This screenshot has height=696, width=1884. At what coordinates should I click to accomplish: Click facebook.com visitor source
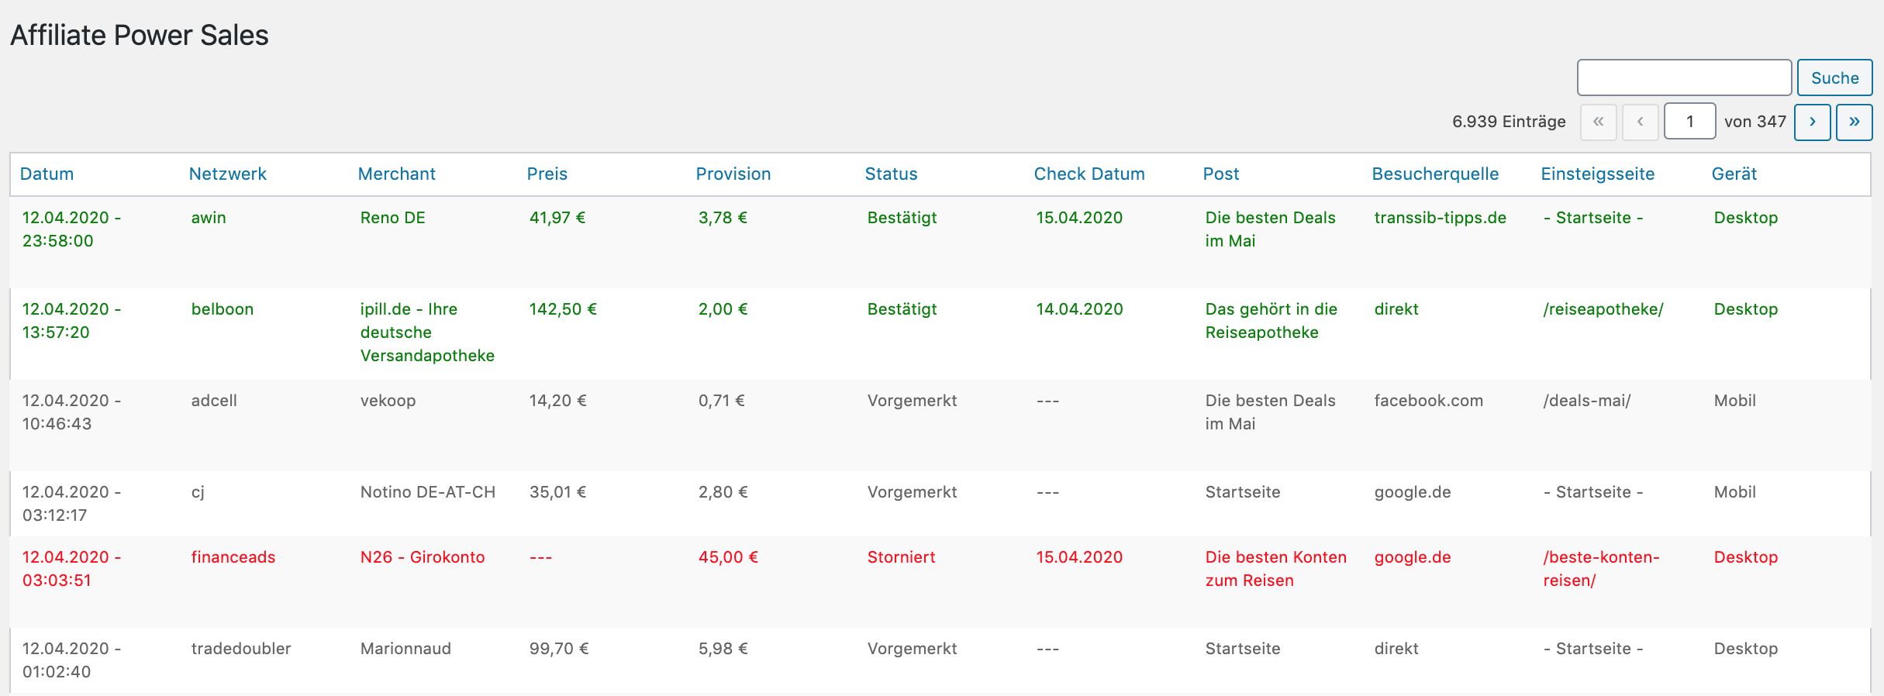click(1429, 401)
